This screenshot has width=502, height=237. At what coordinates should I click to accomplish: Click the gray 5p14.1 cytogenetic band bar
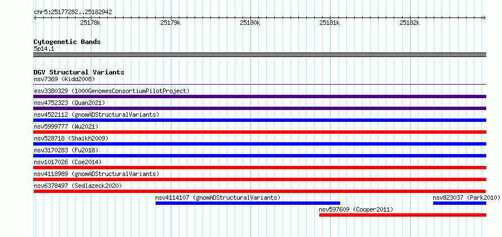260,55
